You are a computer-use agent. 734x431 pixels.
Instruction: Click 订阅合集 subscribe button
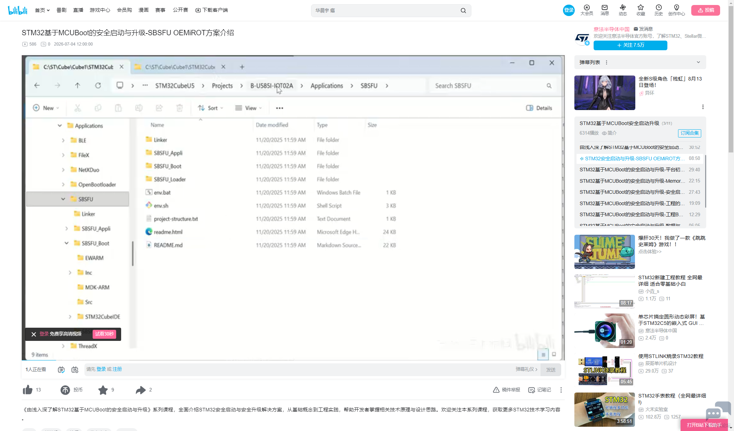click(x=689, y=133)
